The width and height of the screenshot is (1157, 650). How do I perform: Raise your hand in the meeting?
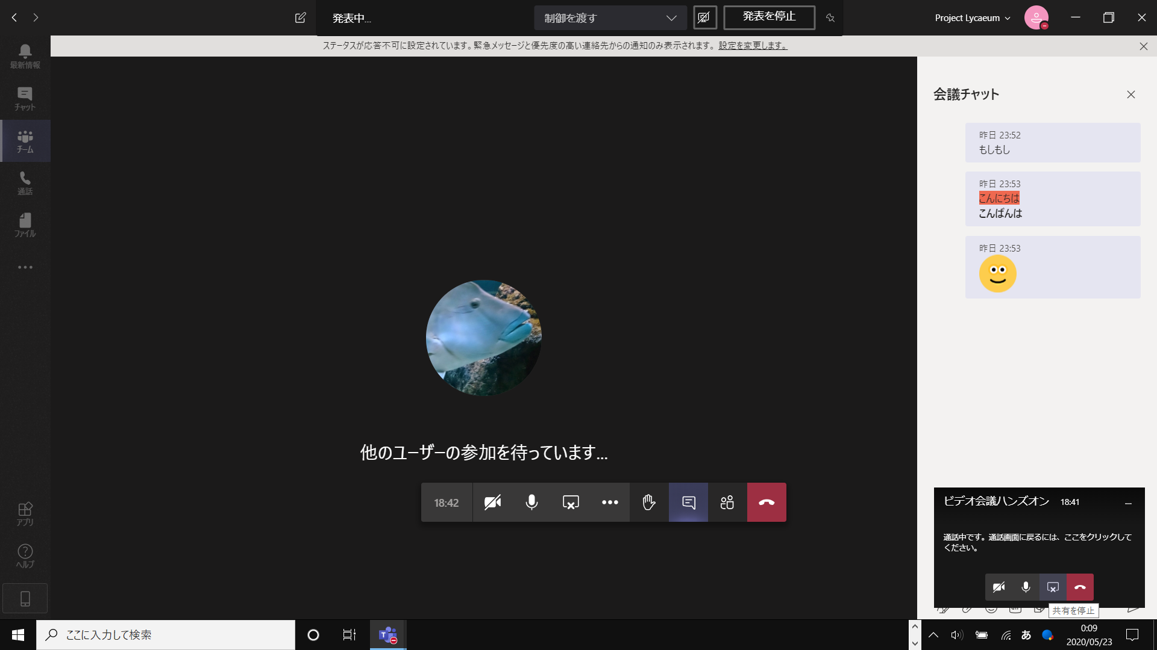coord(648,502)
